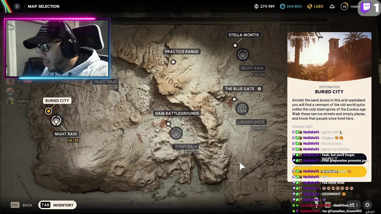The image size is (381, 214).
Task: Click the event icon beside The Blue Gate label
Action: click(x=259, y=89)
